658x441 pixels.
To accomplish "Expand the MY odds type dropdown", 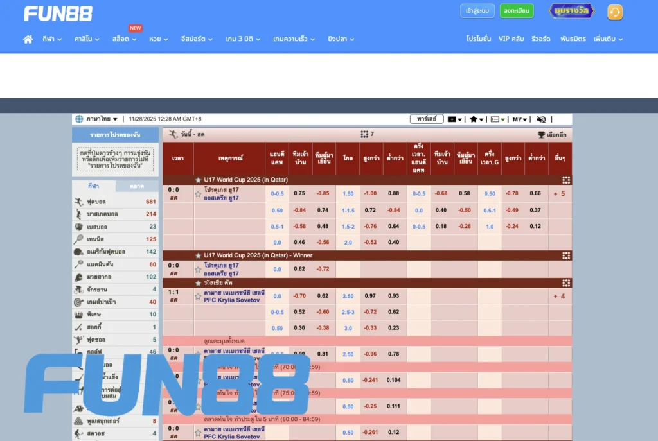I will click(x=520, y=119).
